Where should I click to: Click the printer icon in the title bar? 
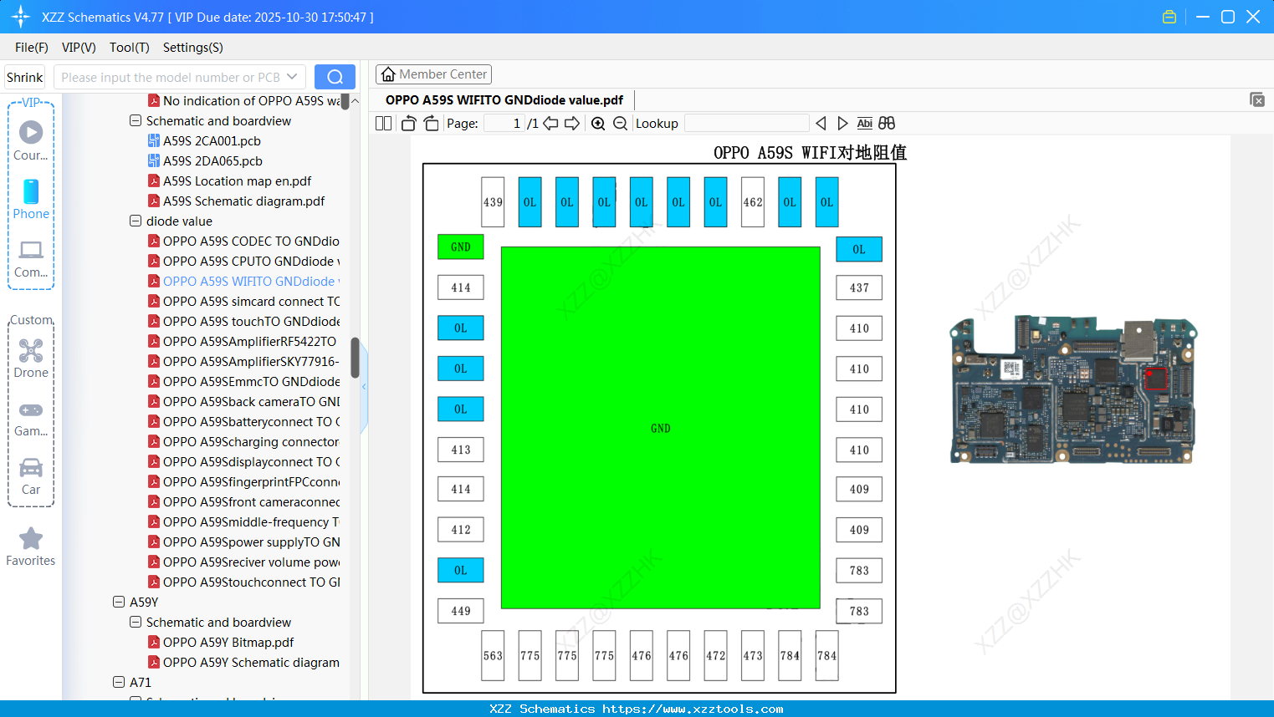click(x=1169, y=16)
